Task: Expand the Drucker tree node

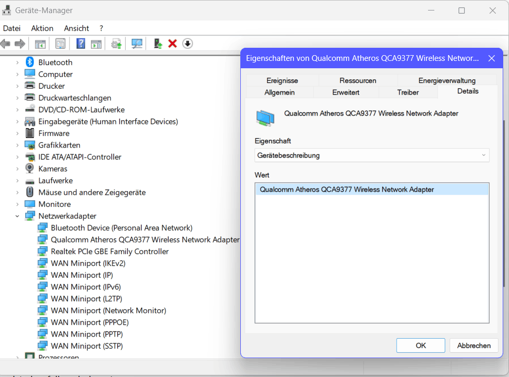Action: click(17, 86)
